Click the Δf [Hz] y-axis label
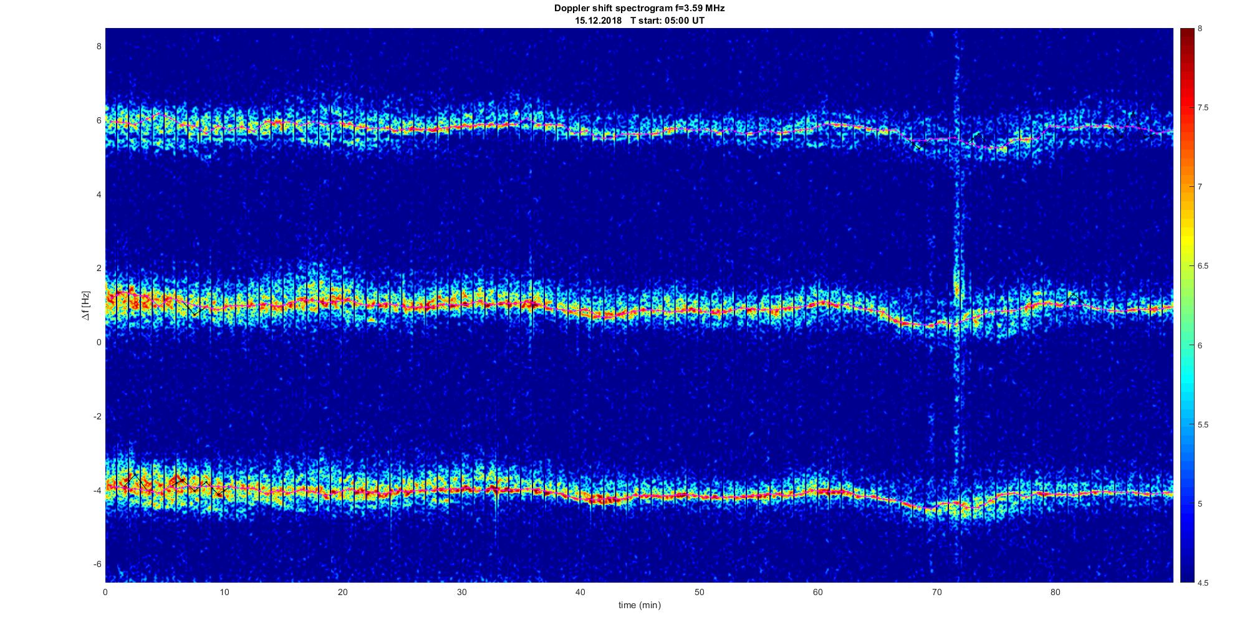The image size is (1247, 625). [85, 305]
